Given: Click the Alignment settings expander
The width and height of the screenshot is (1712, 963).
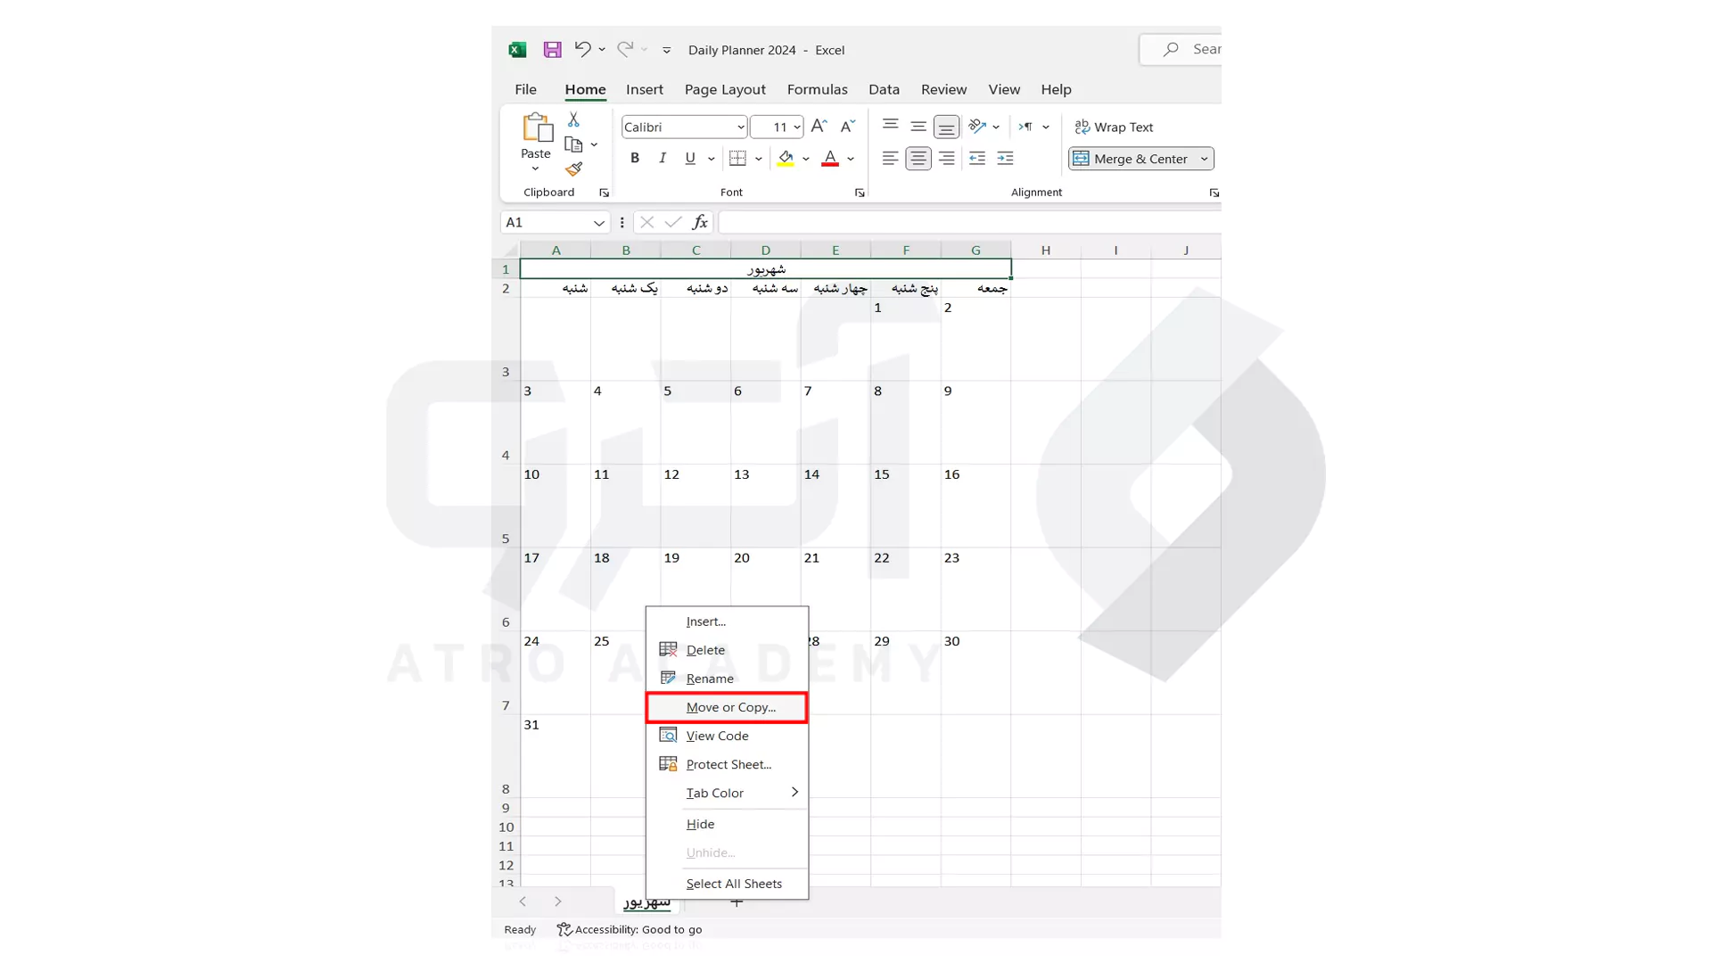Looking at the screenshot, I should coord(1214,193).
